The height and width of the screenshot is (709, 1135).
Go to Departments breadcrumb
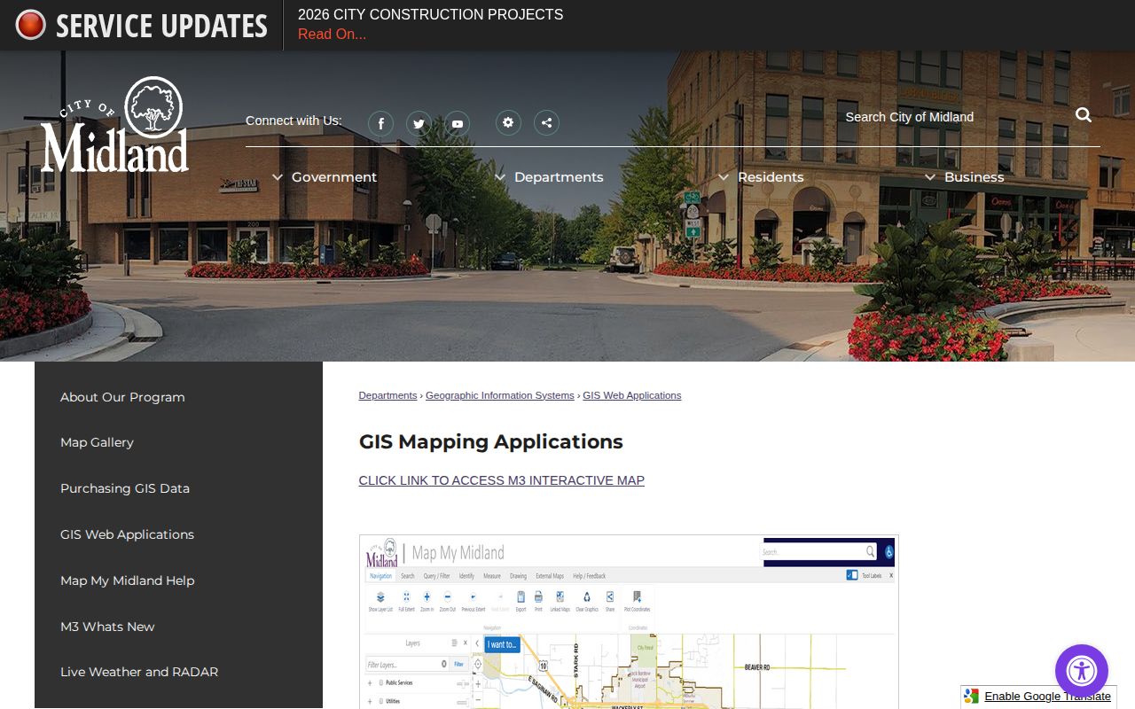387,395
